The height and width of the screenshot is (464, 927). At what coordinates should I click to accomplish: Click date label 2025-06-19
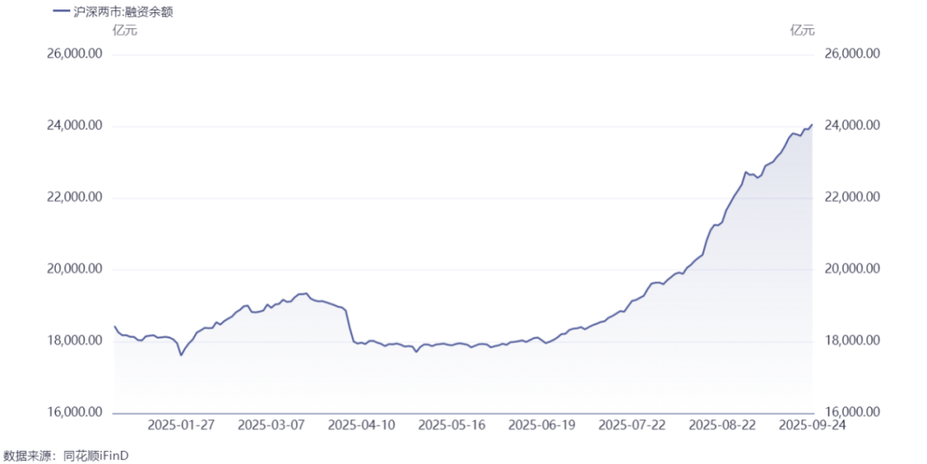click(x=542, y=425)
